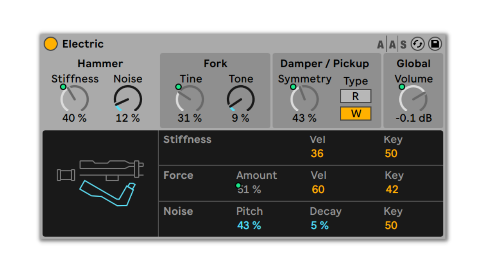Click the AAS logo in title bar
This screenshot has width=487, height=274.
tap(392, 44)
